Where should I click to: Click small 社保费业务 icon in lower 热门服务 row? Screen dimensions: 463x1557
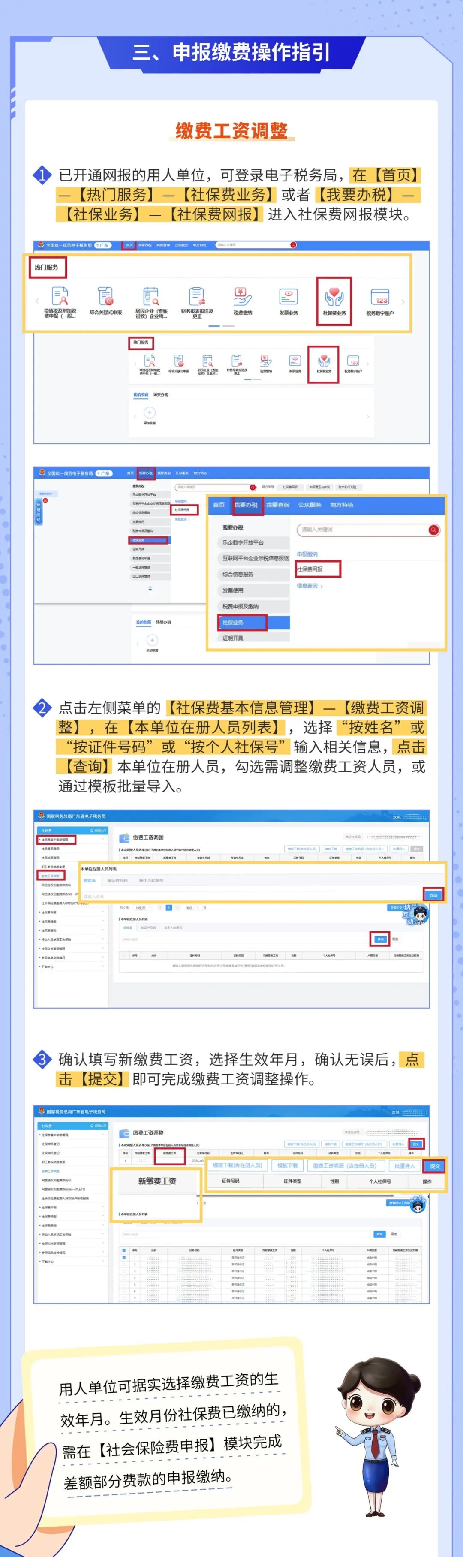(324, 361)
